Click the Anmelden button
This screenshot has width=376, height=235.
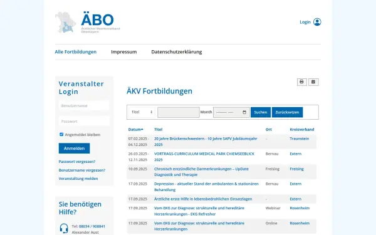tap(74, 148)
